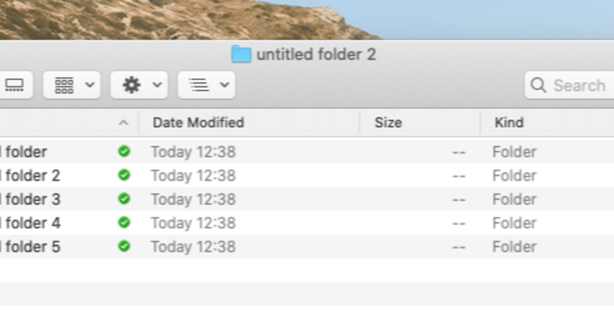Click the blue folder icon in title bar
Screen dimensions: 614x322
(241, 55)
